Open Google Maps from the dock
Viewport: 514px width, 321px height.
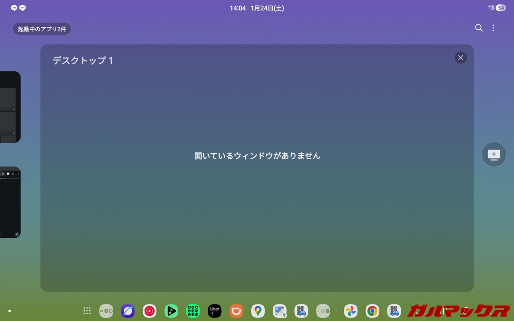(258, 311)
